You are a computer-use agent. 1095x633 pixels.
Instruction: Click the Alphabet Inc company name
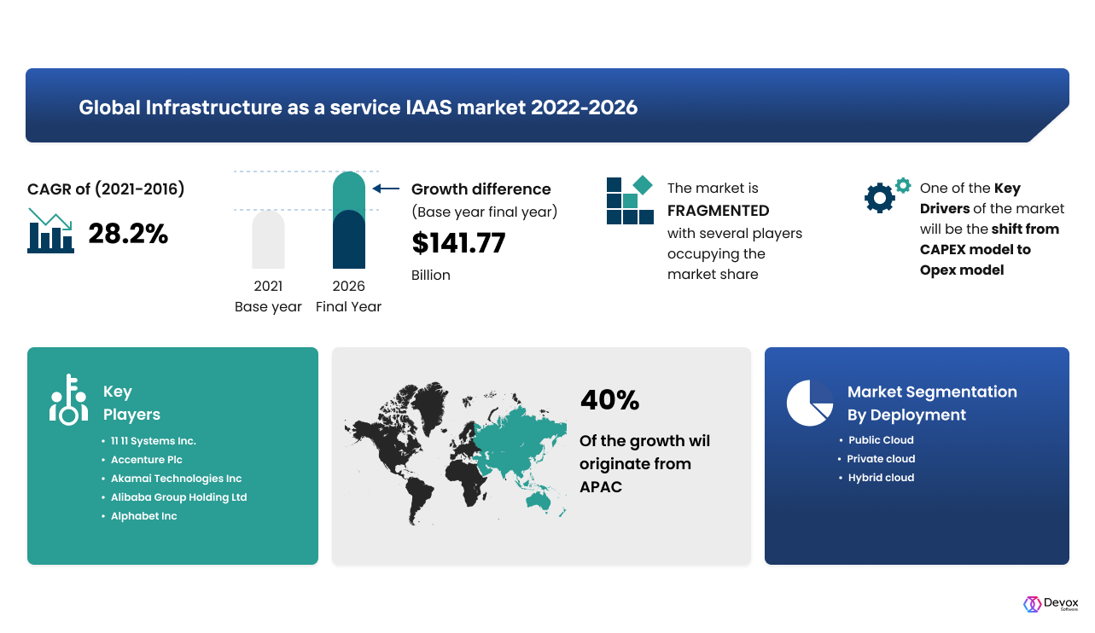tap(143, 515)
